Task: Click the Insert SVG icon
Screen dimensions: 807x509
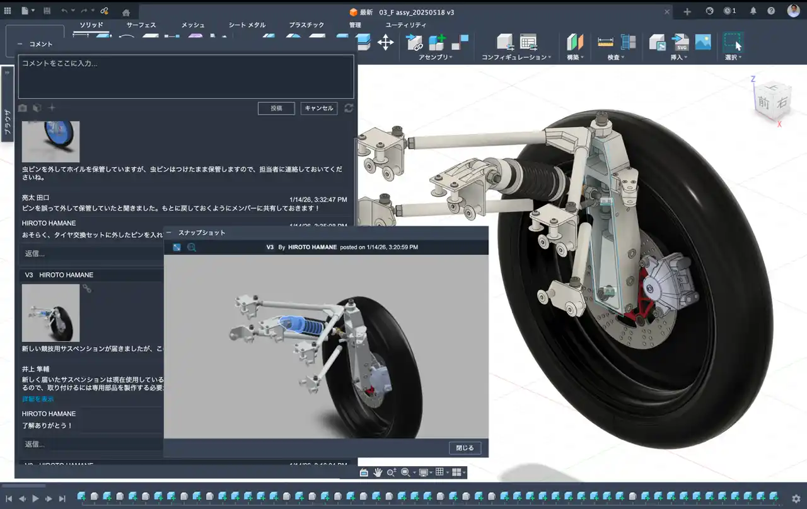Action: [681, 42]
